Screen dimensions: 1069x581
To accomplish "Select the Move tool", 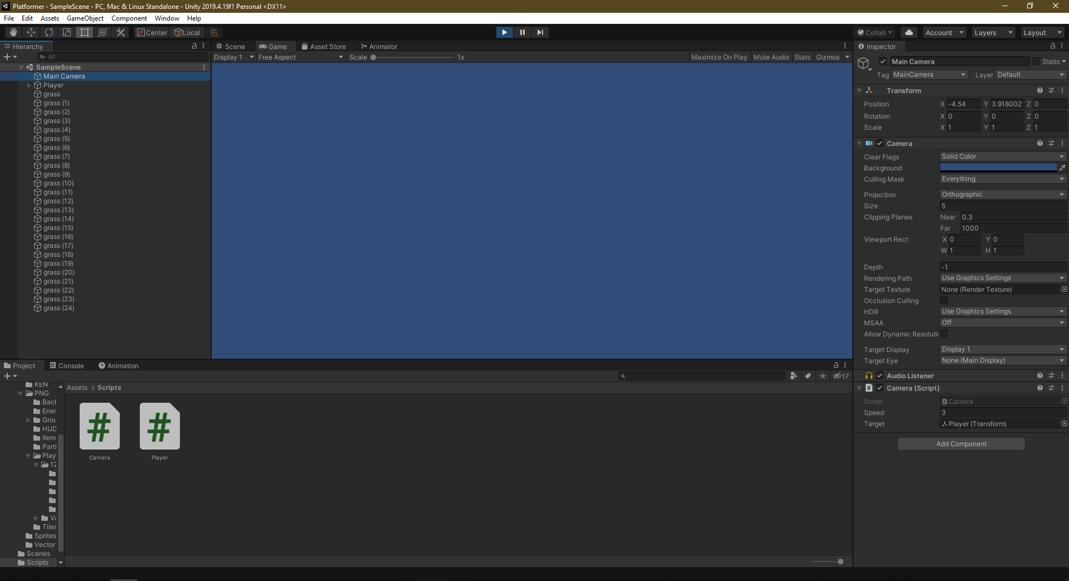I will click(31, 32).
